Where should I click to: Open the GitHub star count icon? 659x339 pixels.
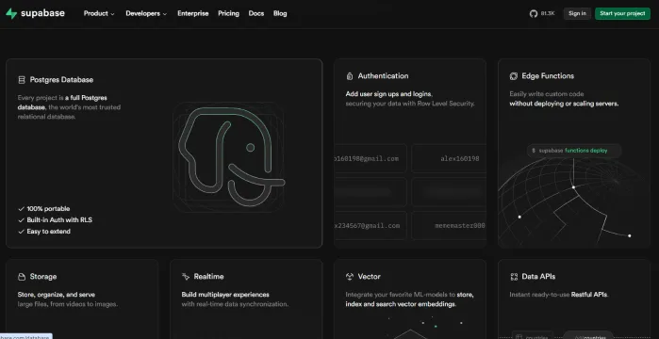pos(534,13)
